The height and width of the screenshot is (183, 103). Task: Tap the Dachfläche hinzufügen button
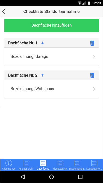51,25
